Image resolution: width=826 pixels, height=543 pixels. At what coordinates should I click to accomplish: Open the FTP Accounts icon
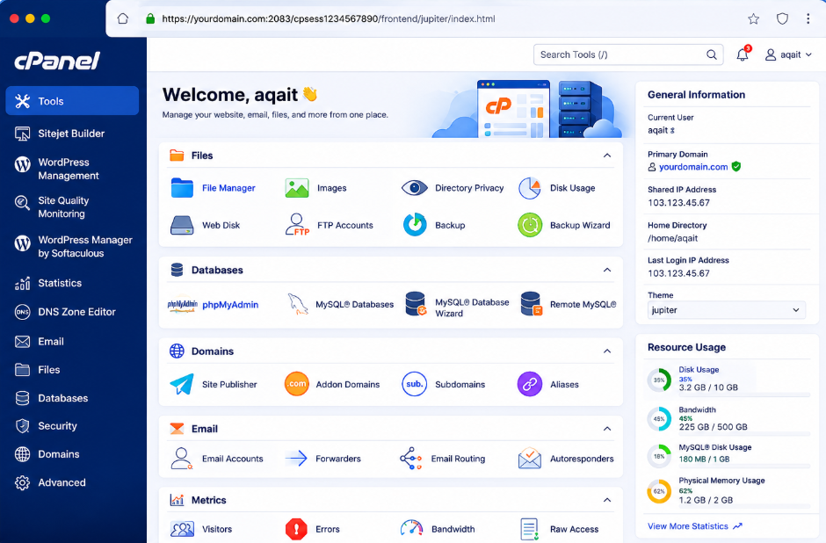click(297, 225)
